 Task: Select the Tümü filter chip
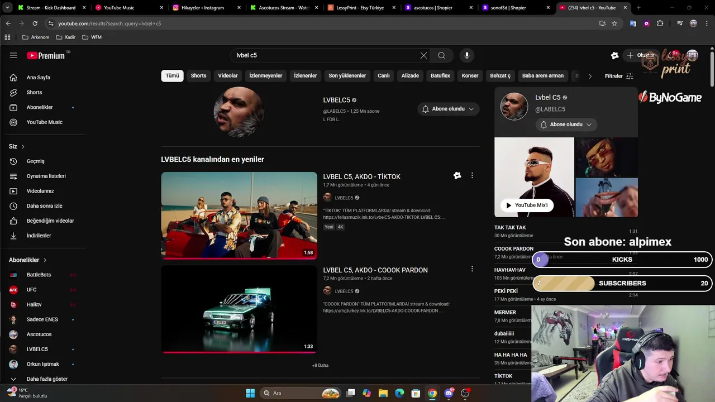click(172, 76)
